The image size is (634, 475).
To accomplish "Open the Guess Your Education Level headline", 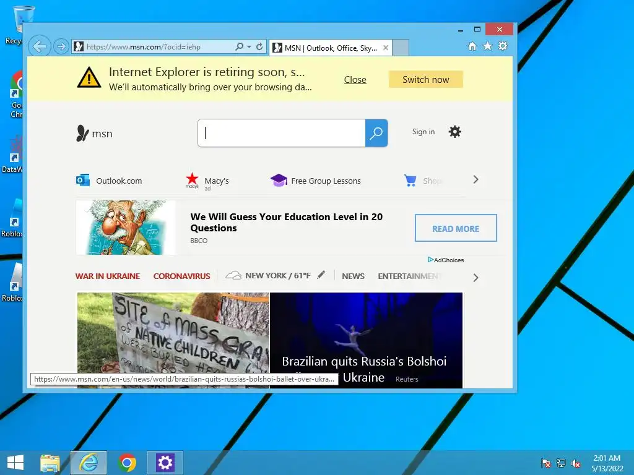I will 286,222.
